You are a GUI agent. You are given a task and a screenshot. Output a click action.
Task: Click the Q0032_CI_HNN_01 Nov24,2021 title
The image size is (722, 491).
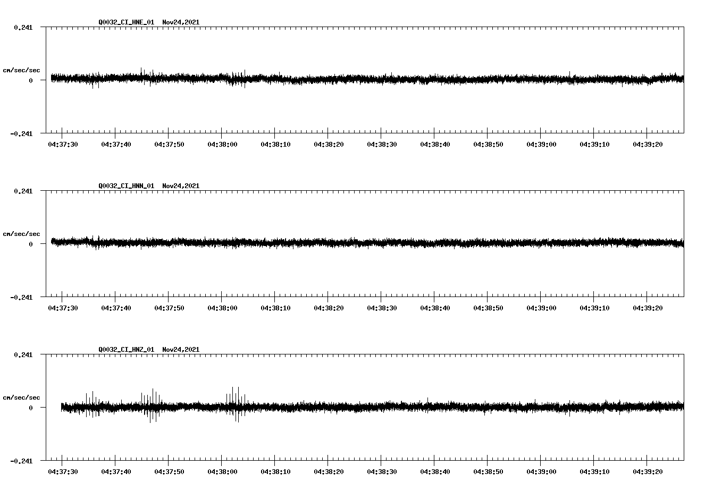pos(149,186)
